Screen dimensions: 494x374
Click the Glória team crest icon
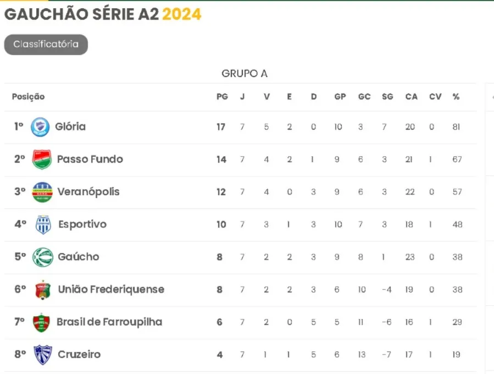(40, 127)
